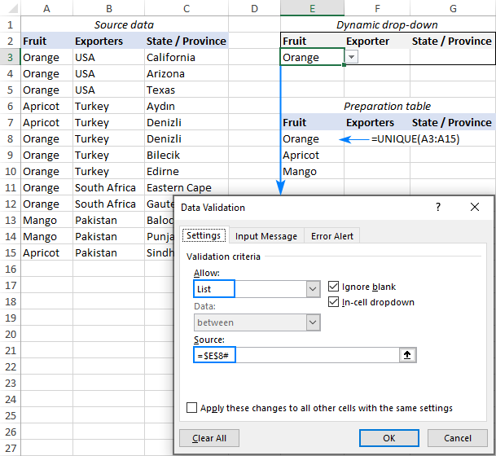Open the in-cell dropdown arrow next to Orange
Screen dimensions: 496x456
point(351,57)
